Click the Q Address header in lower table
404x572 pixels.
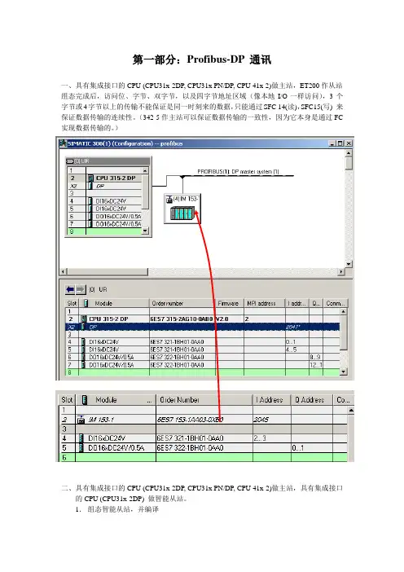[312, 400]
